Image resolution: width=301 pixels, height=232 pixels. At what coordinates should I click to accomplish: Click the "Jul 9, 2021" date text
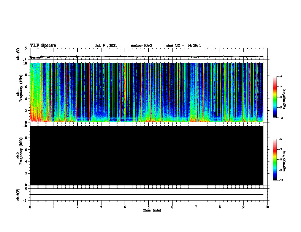point(106,45)
